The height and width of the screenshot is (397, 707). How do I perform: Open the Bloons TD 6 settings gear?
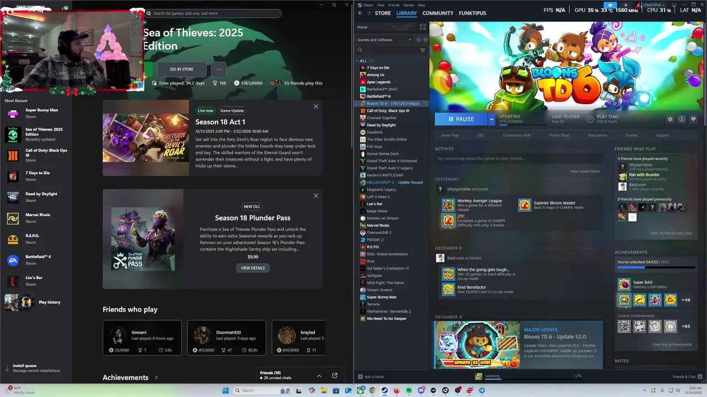pos(670,119)
